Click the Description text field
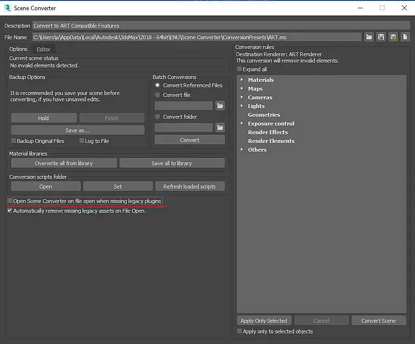 pos(221,26)
